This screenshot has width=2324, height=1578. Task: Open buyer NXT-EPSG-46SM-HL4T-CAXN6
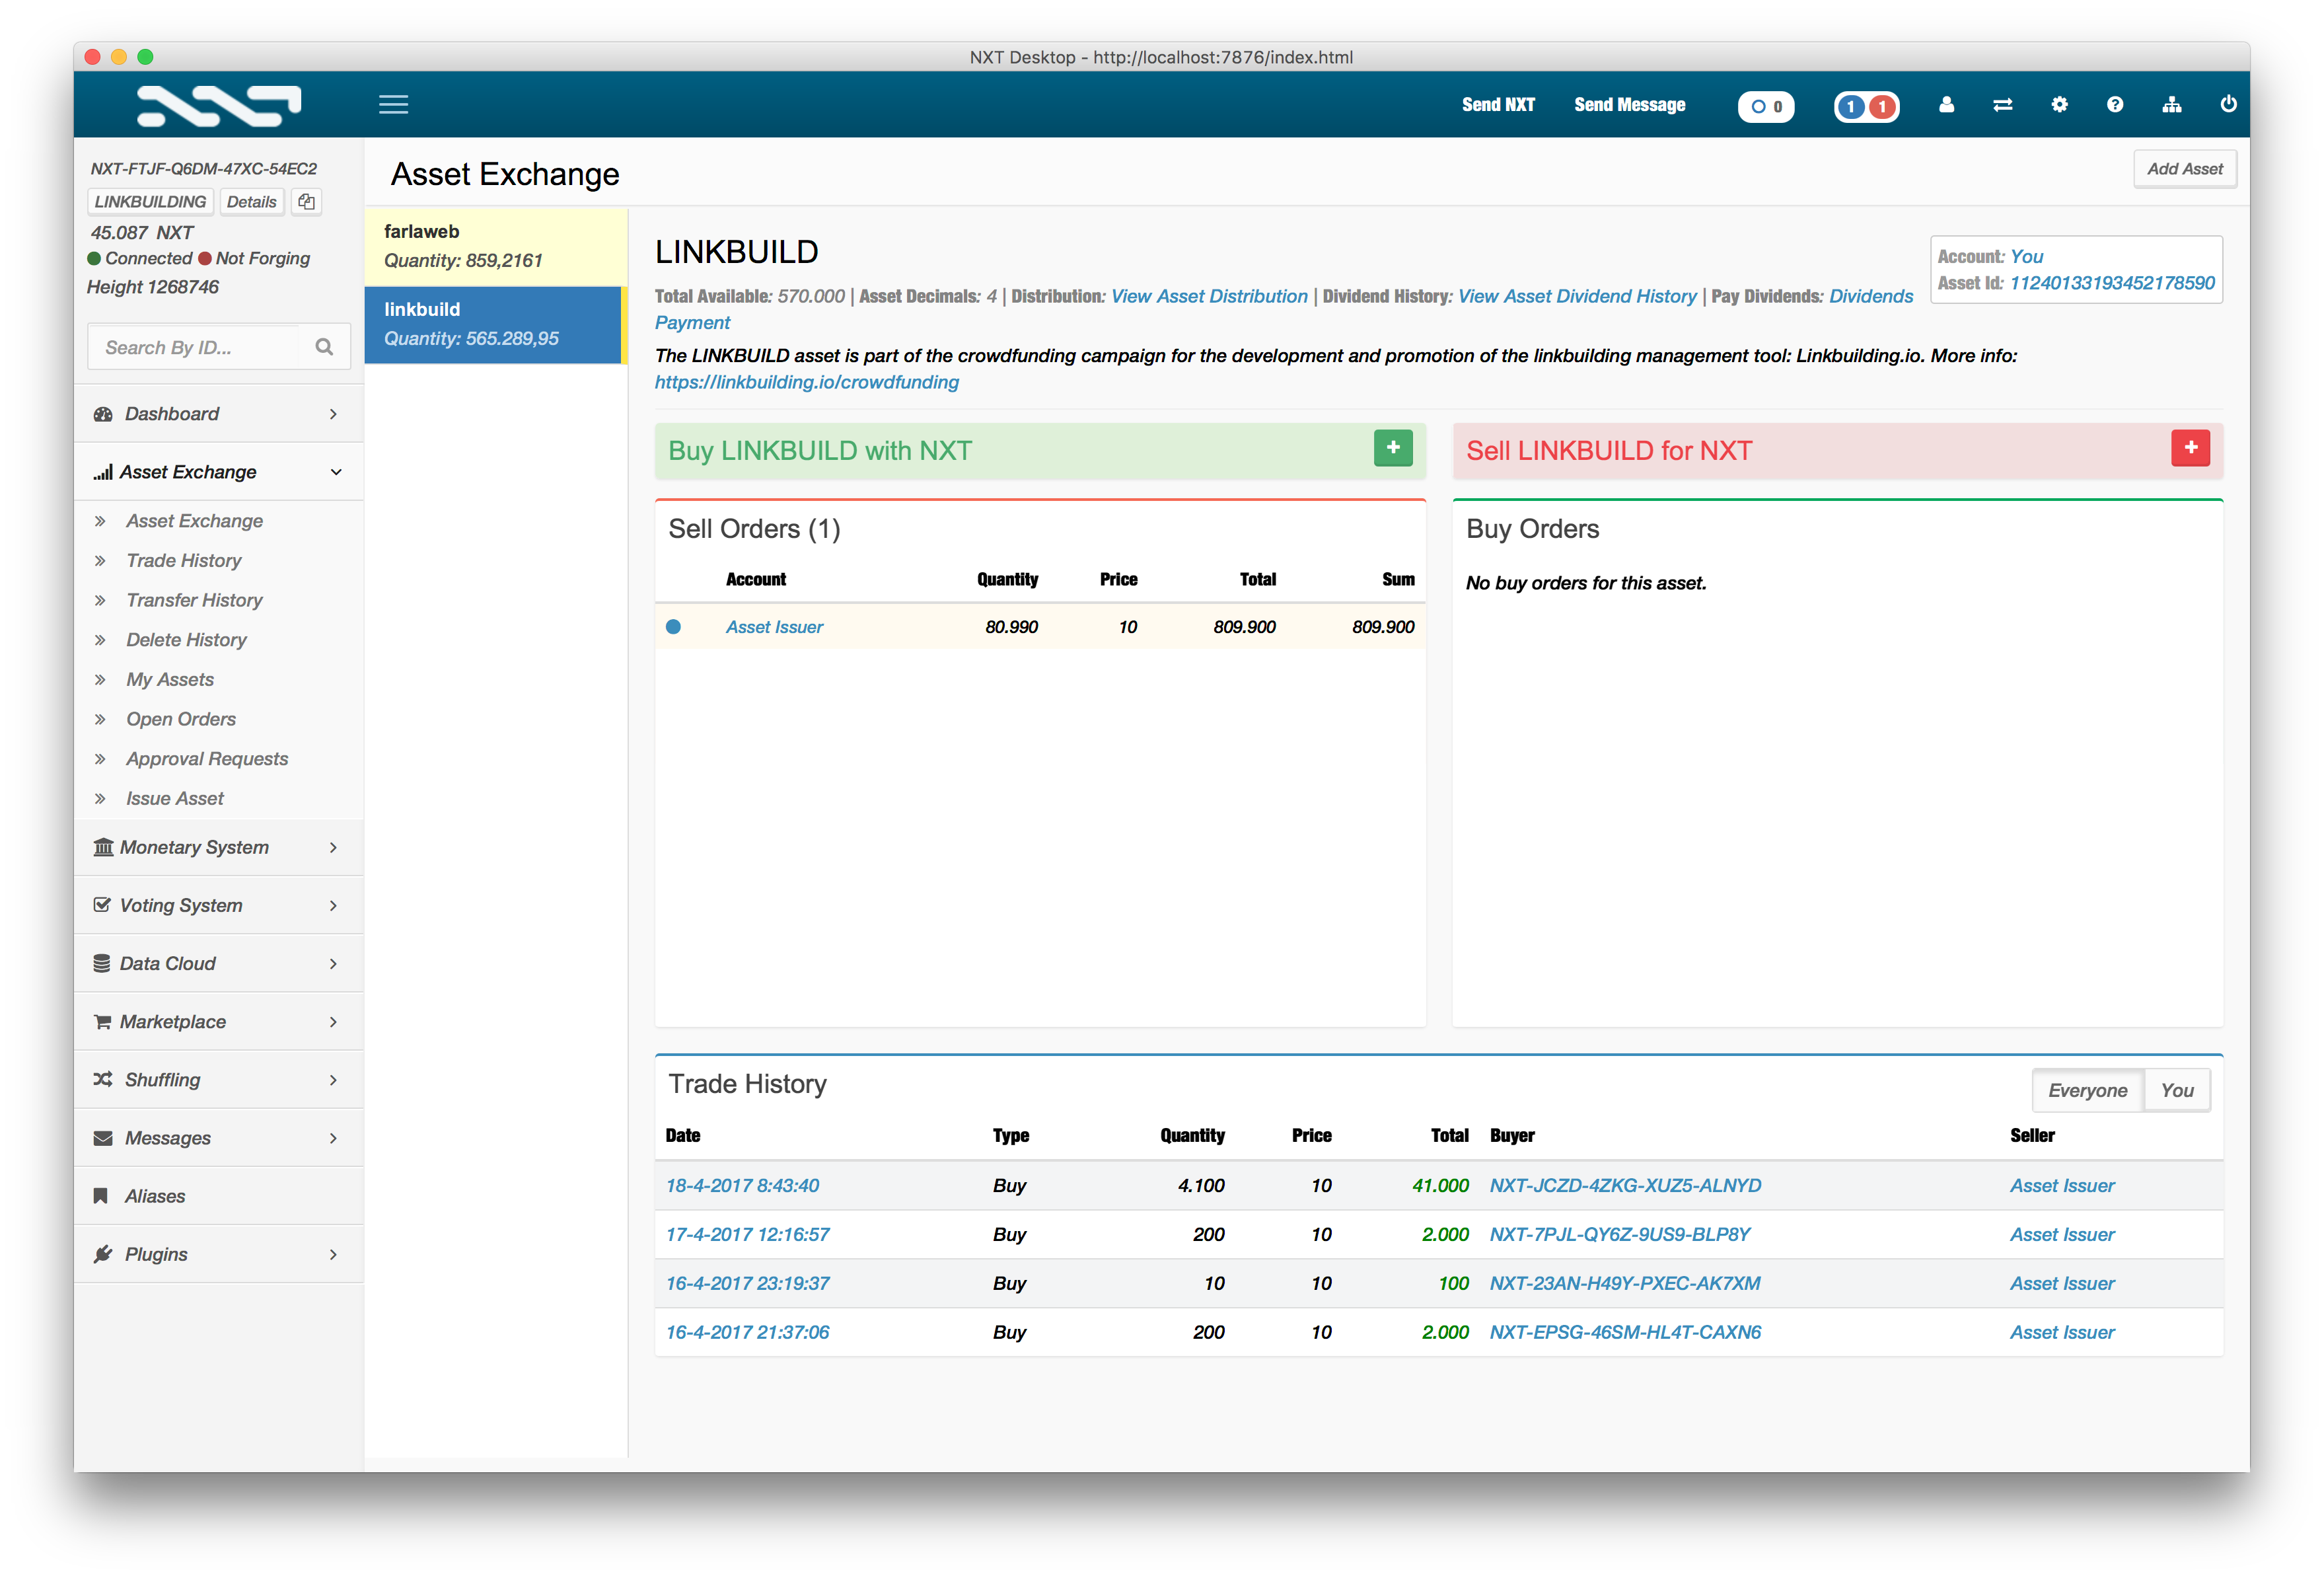coord(1625,1332)
